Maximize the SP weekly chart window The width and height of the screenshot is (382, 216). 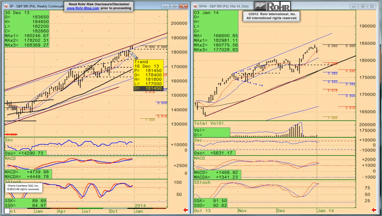click(174, 6)
